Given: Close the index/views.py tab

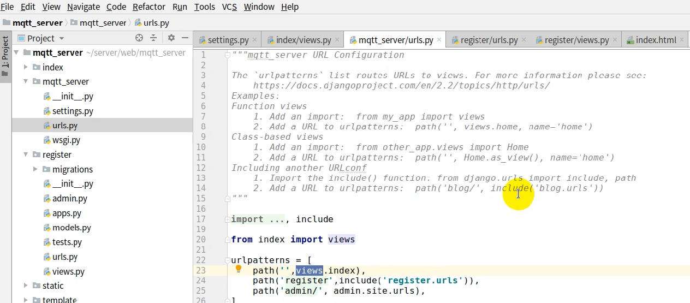Looking at the screenshot, I should point(338,40).
